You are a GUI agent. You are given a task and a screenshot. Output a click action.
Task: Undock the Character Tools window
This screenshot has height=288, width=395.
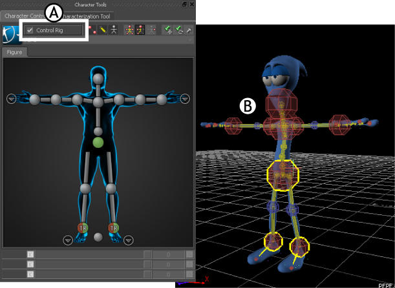click(x=185, y=5)
